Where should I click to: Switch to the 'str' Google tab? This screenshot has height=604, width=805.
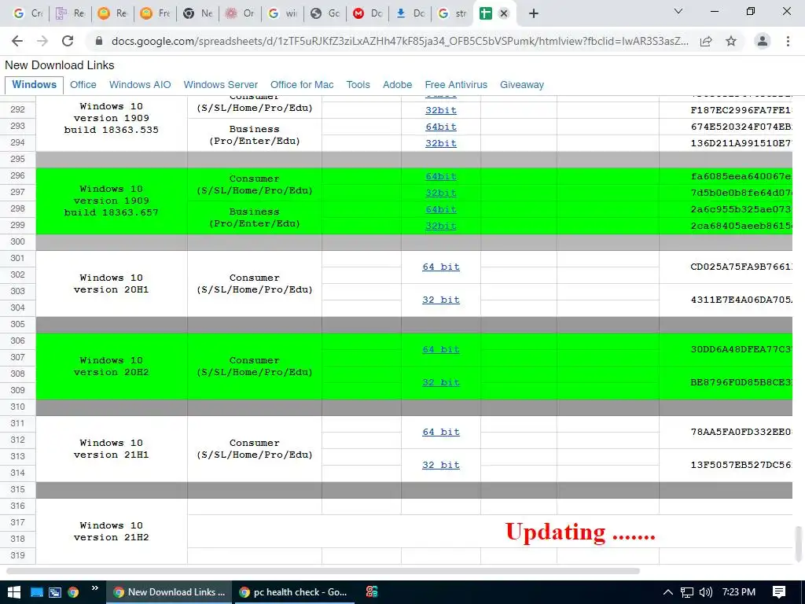point(453,13)
